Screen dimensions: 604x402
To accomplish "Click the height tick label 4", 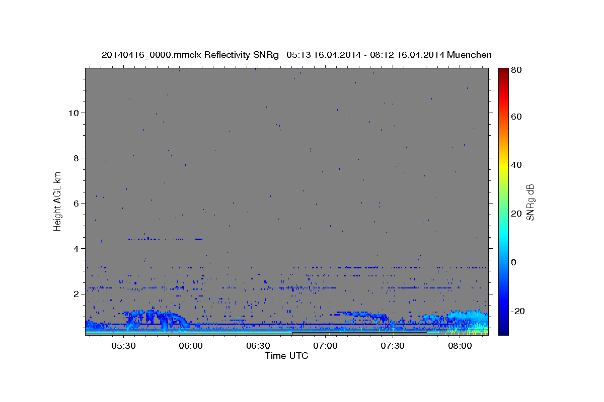I will (x=77, y=248).
